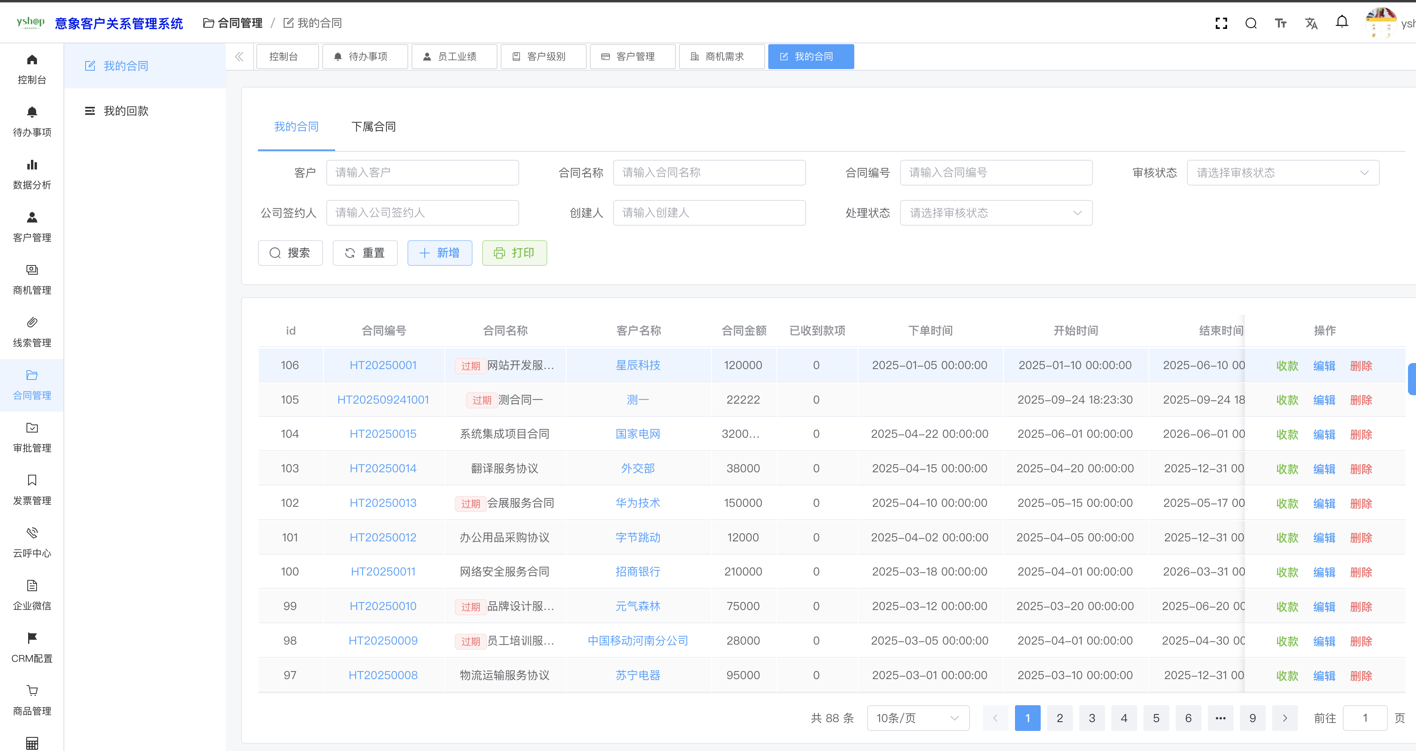Click the font size icon

[x=1280, y=23]
